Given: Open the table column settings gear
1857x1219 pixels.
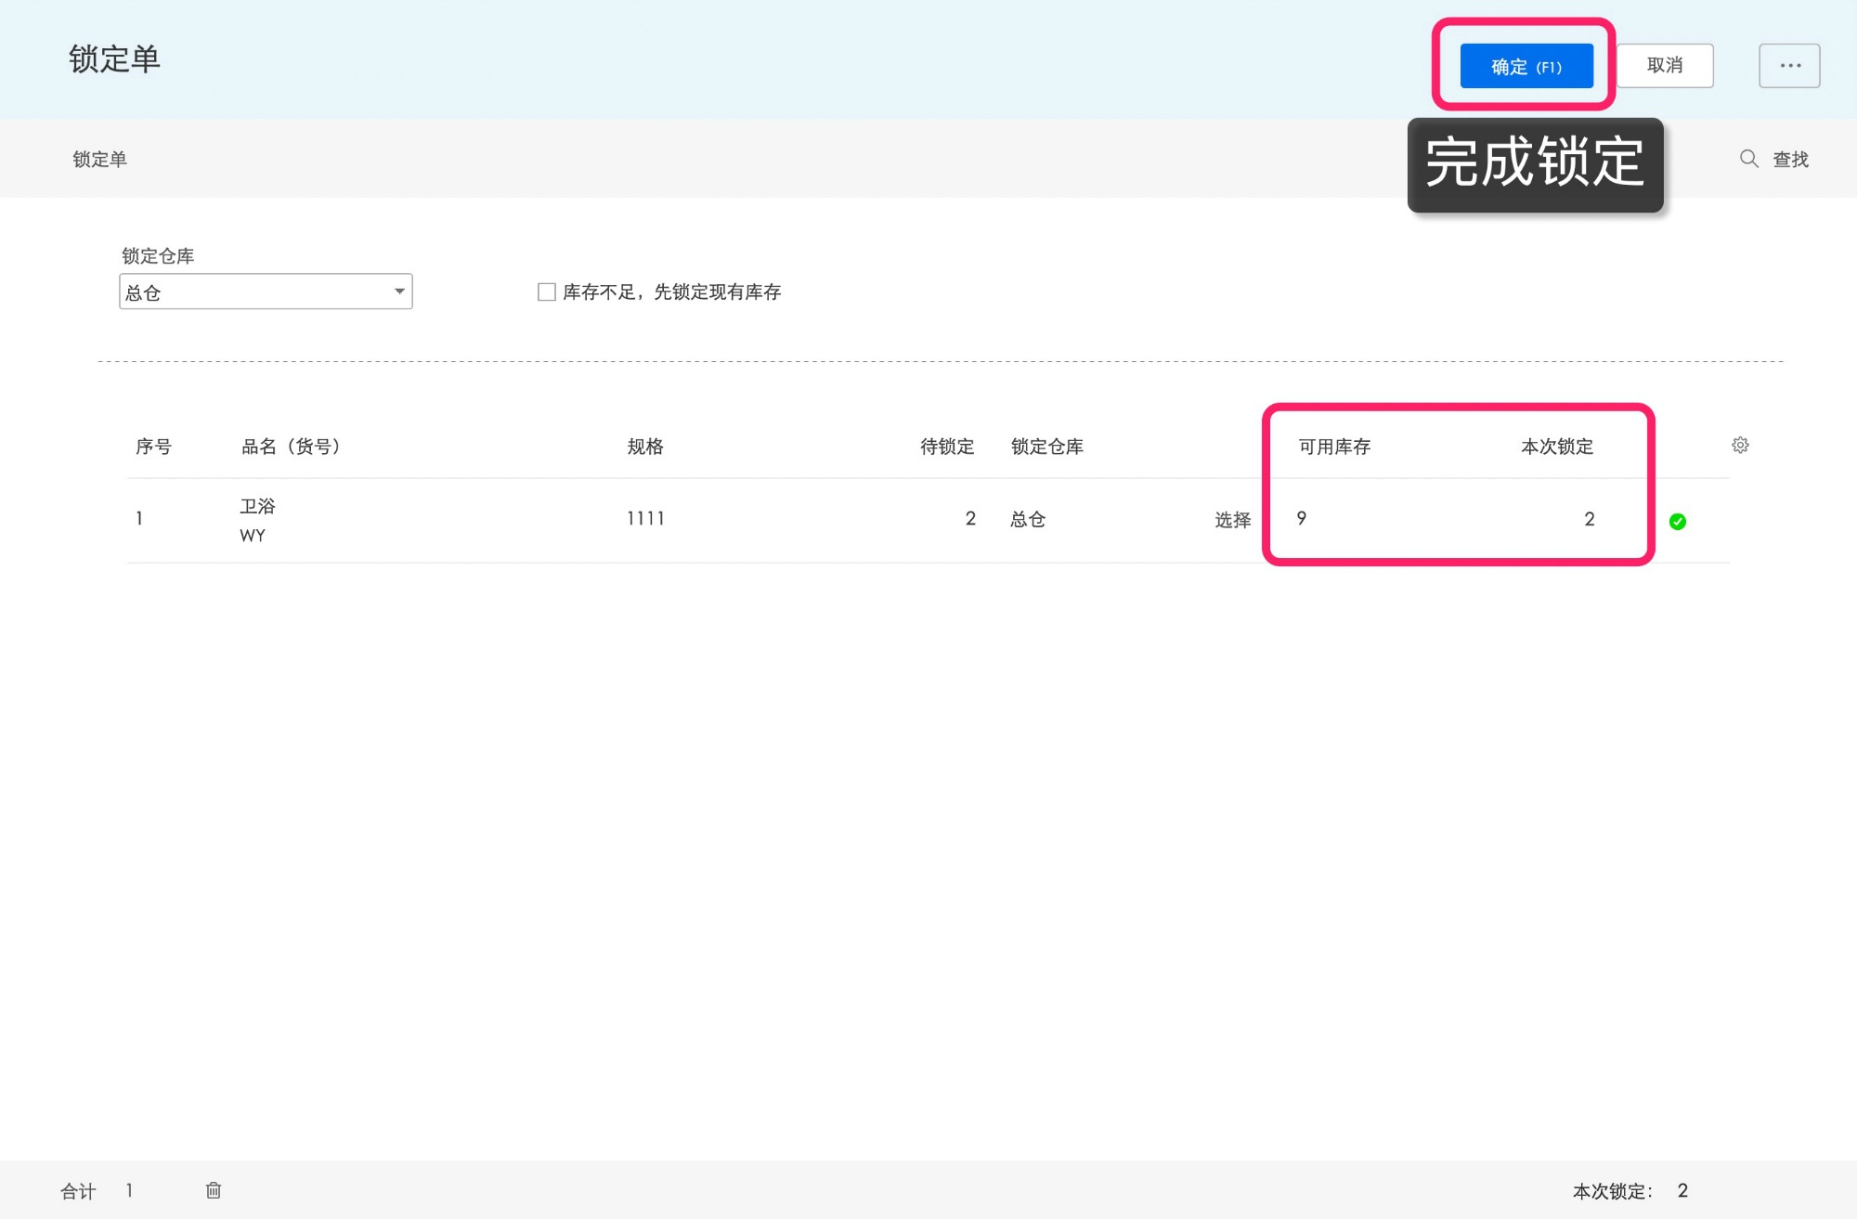Looking at the screenshot, I should (x=1740, y=446).
